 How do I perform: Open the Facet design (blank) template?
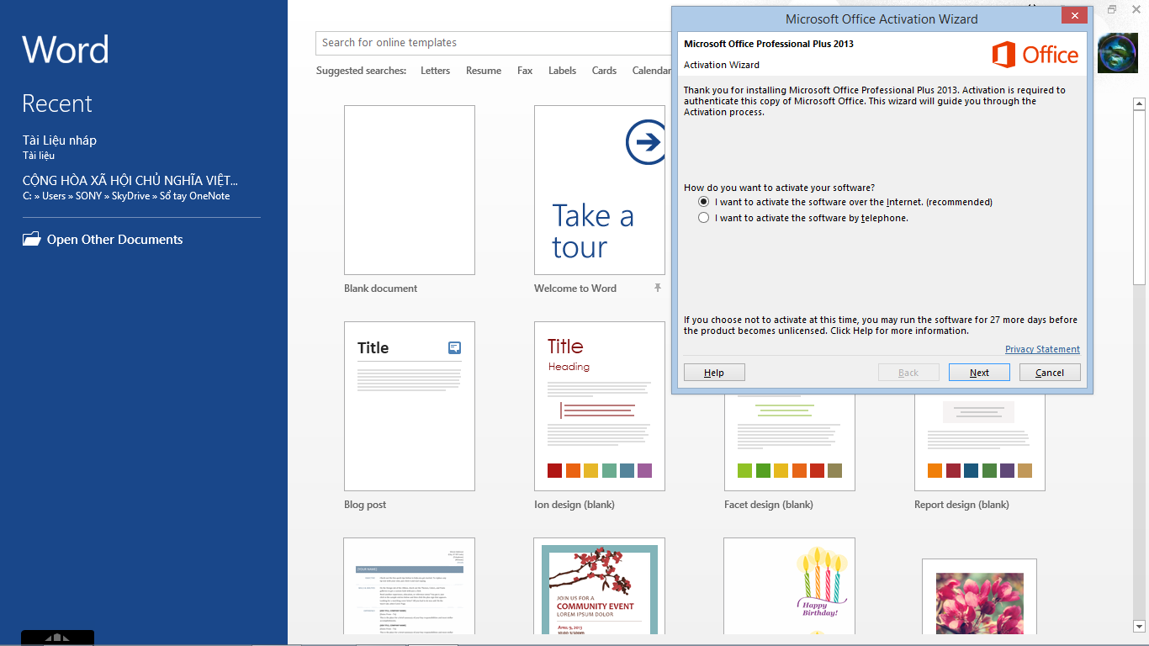coord(789,442)
